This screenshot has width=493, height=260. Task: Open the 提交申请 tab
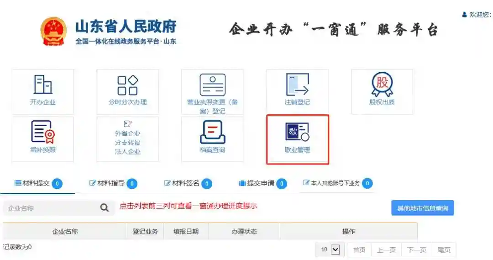(x=263, y=183)
